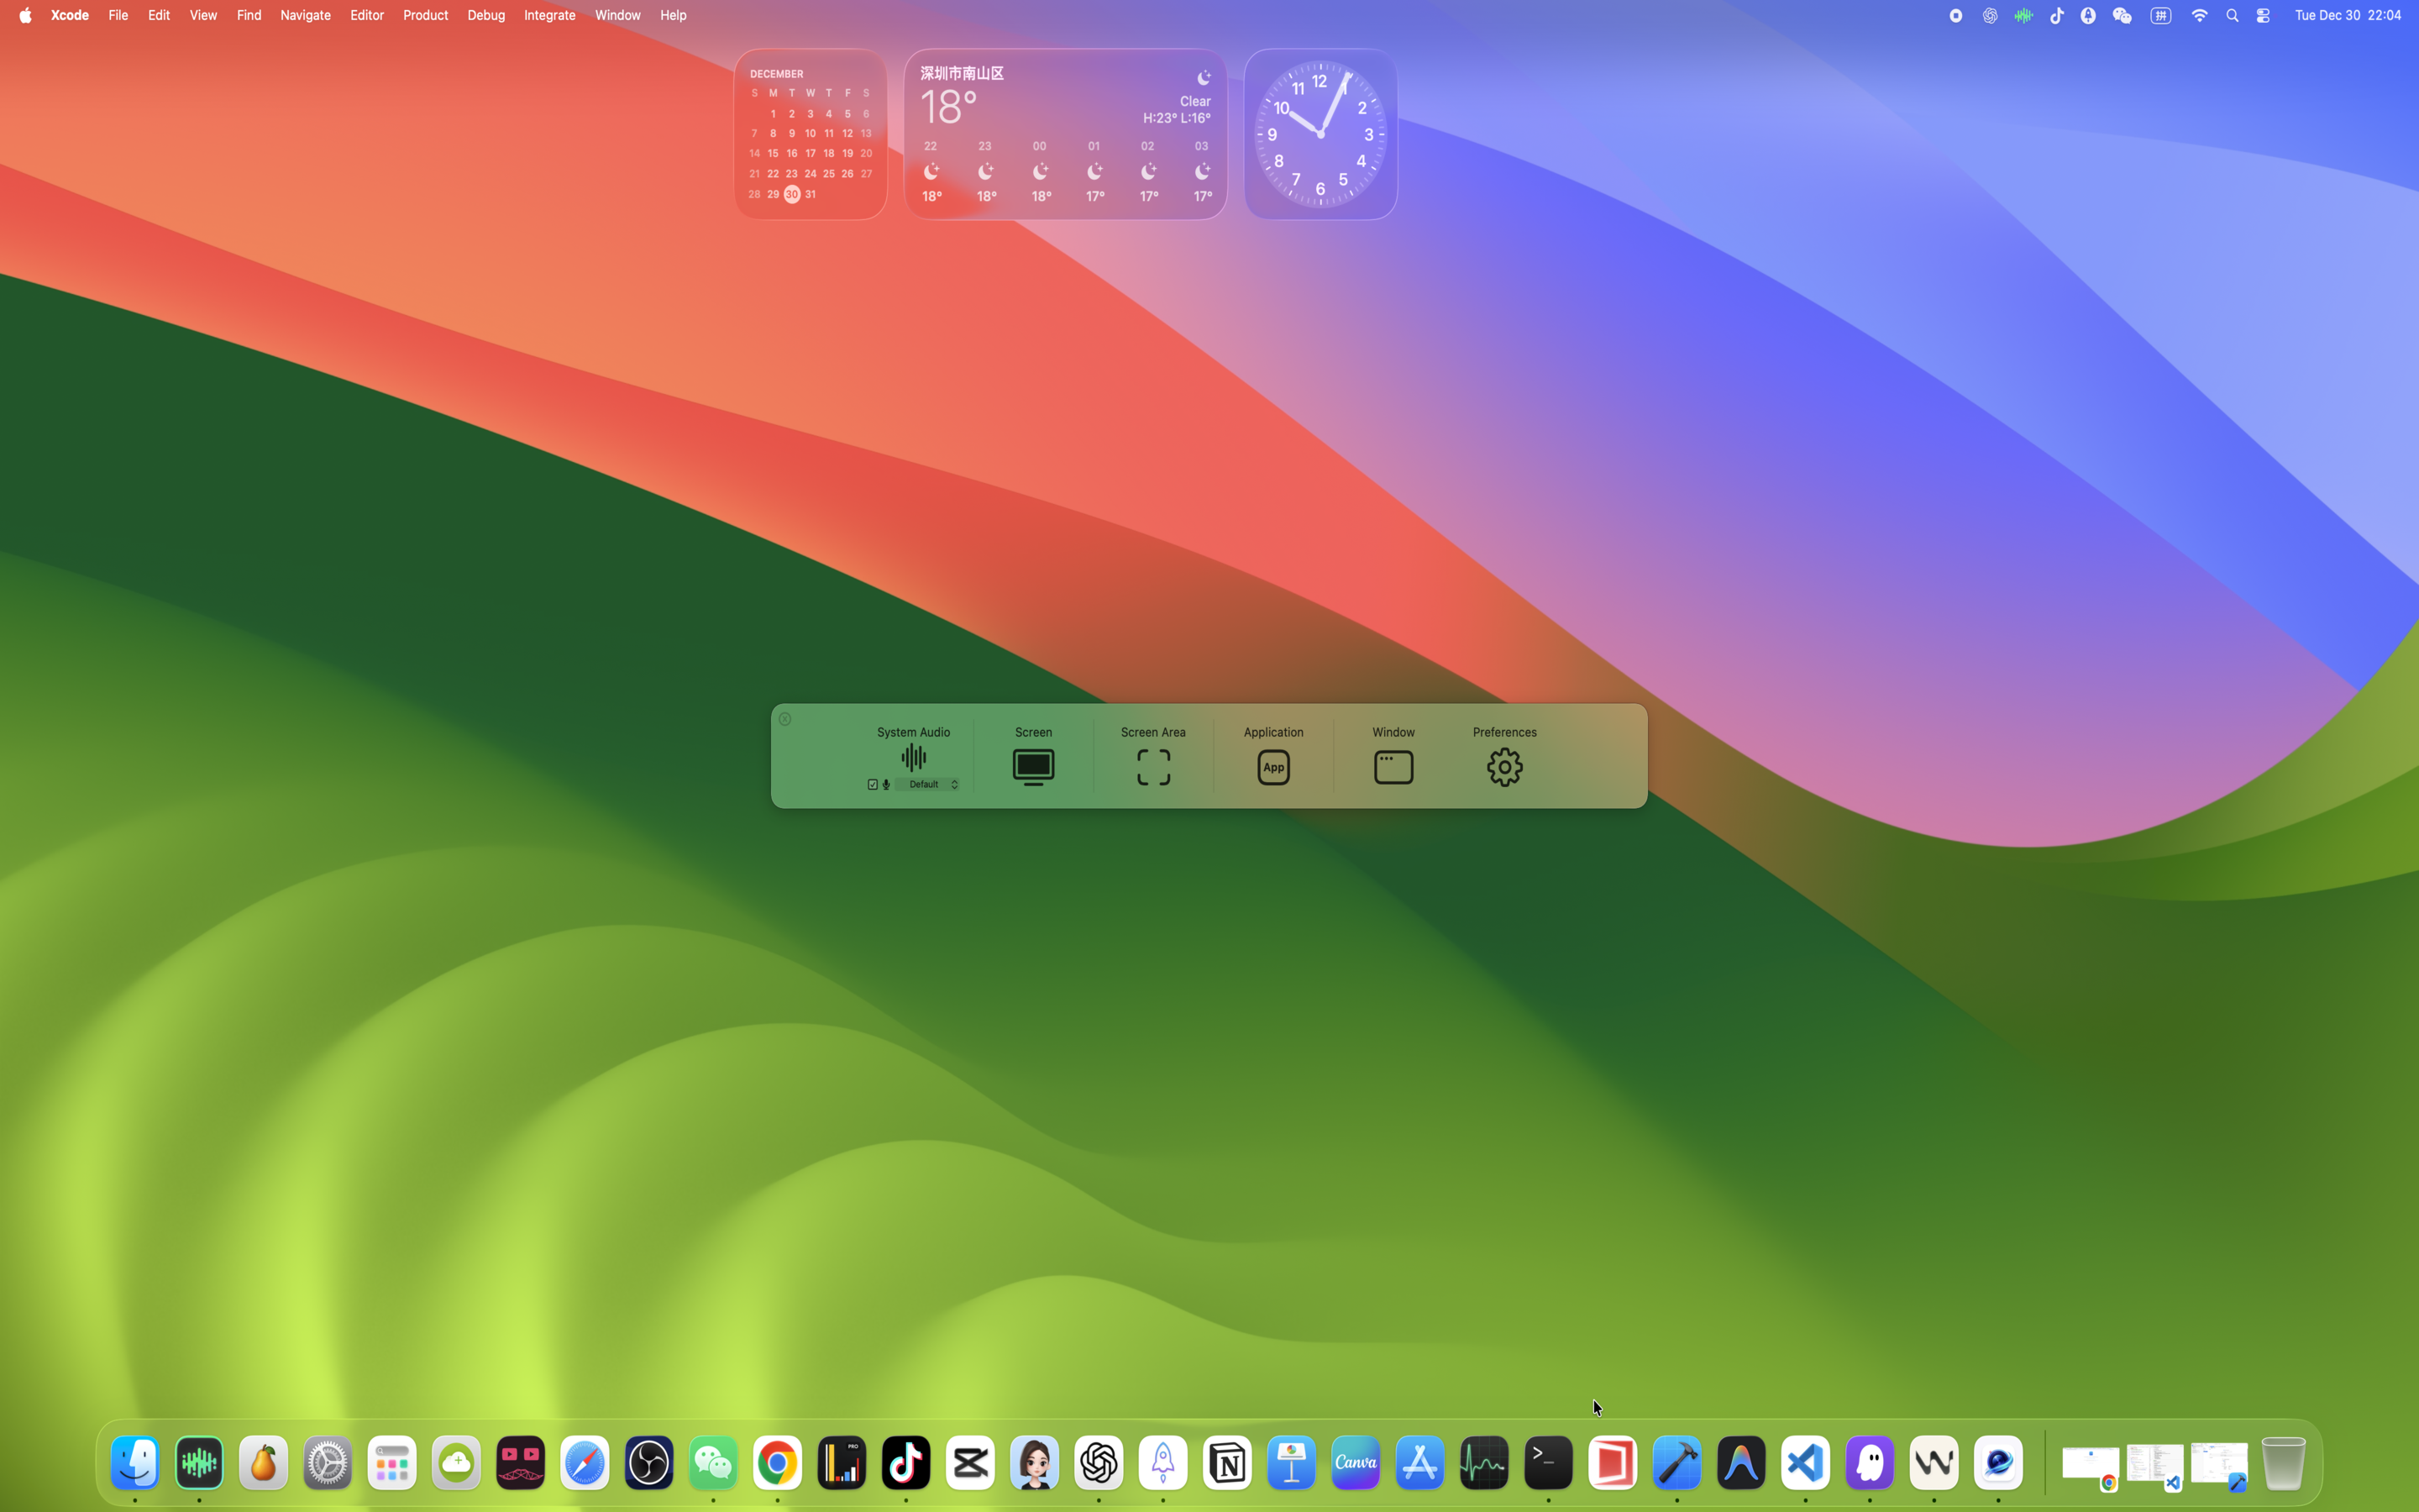The height and width of the screenshot is (1512, 2419).
Task: Open the Debug menu
Action: tap(485, 15)
